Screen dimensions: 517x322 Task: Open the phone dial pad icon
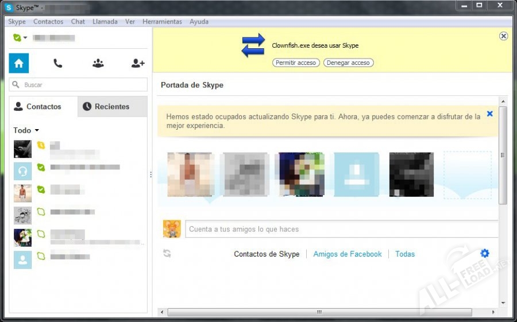(x=58, y=63)
